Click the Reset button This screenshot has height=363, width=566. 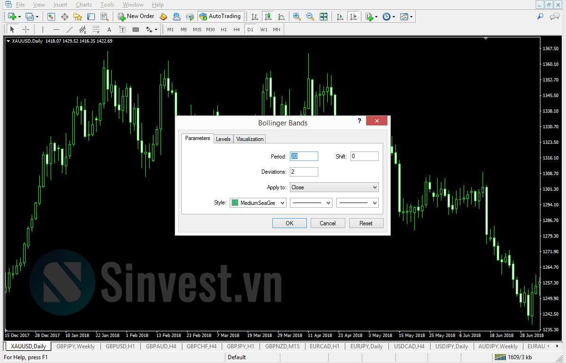(x=366, y=223)
